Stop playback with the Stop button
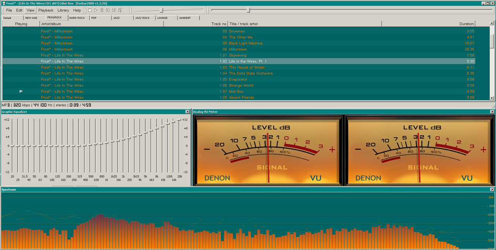This screenshot has width=496, height=250. (90, 10)
